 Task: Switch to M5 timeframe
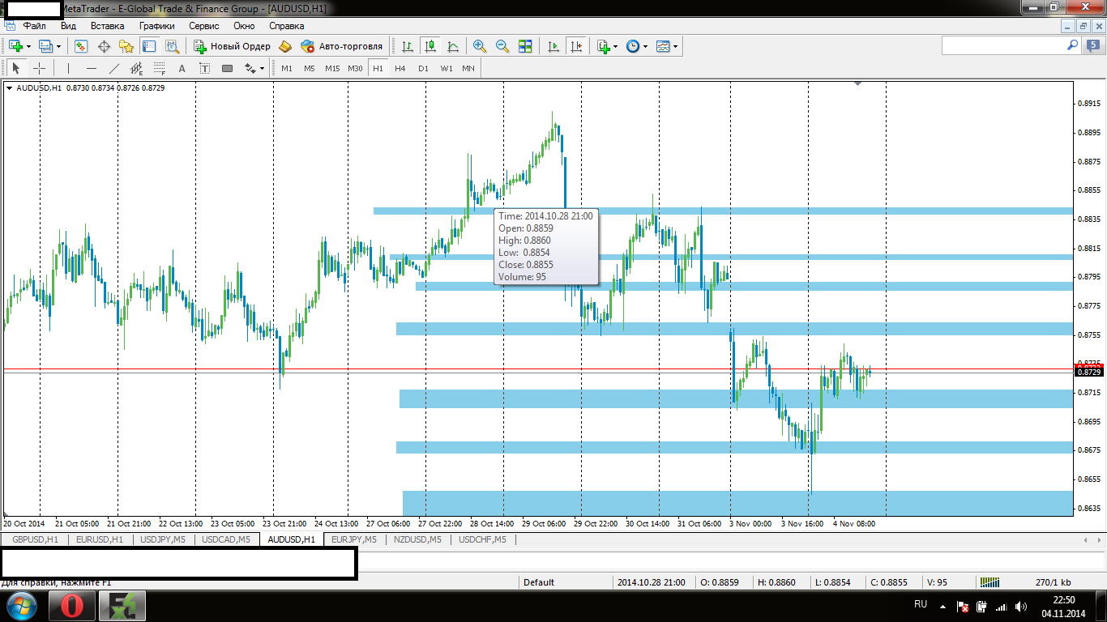click(310, 68)
